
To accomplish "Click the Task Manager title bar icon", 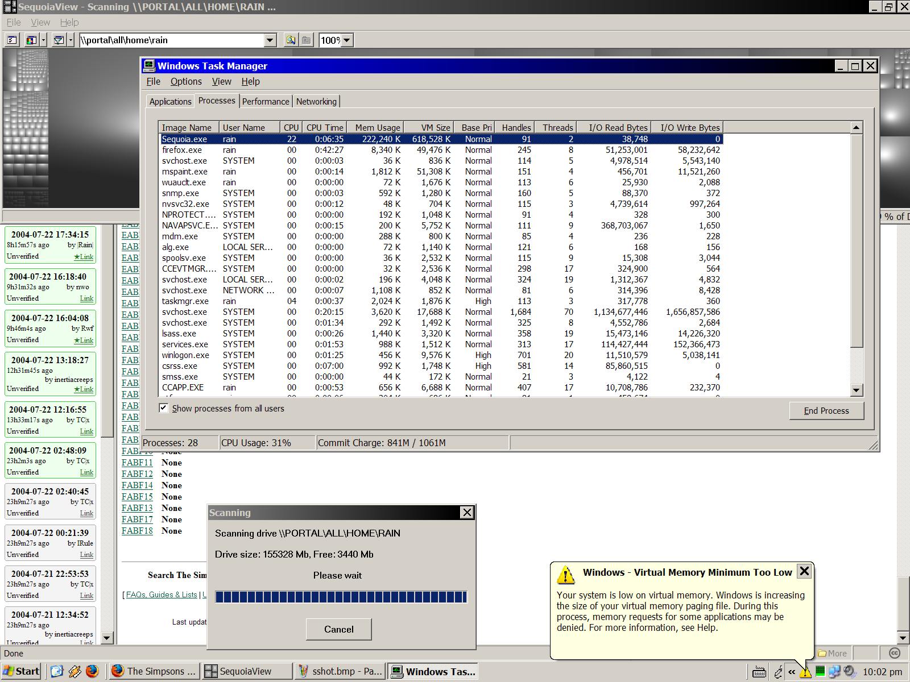I will 149,65.
